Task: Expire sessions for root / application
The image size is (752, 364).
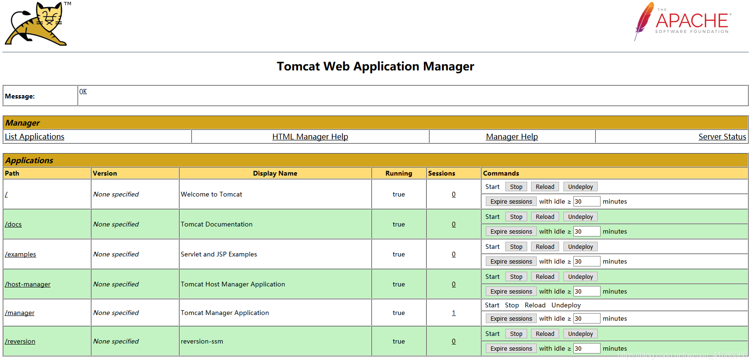Action: coord(511,202)
